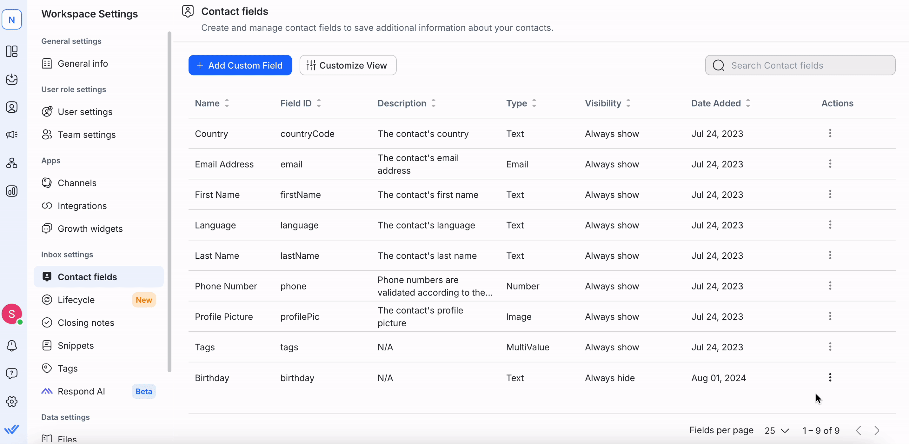Open the Inbox icon in left rail

tap(12, 79)
